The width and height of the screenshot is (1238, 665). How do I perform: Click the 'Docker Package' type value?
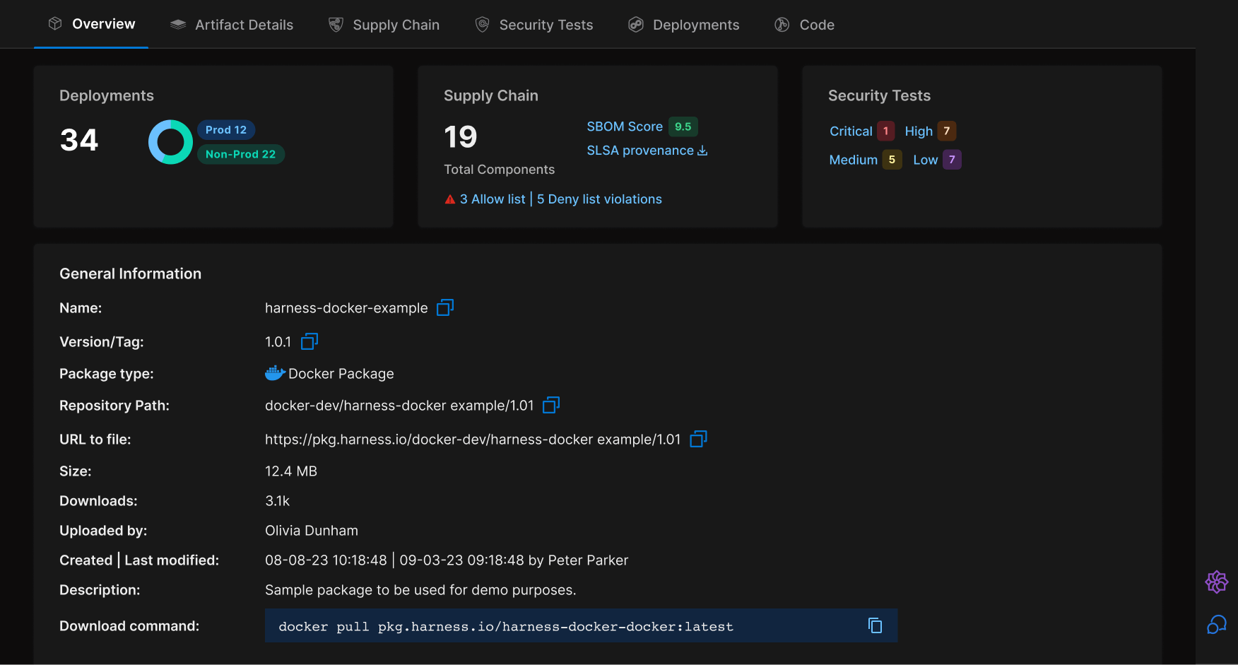pos(341,374)
